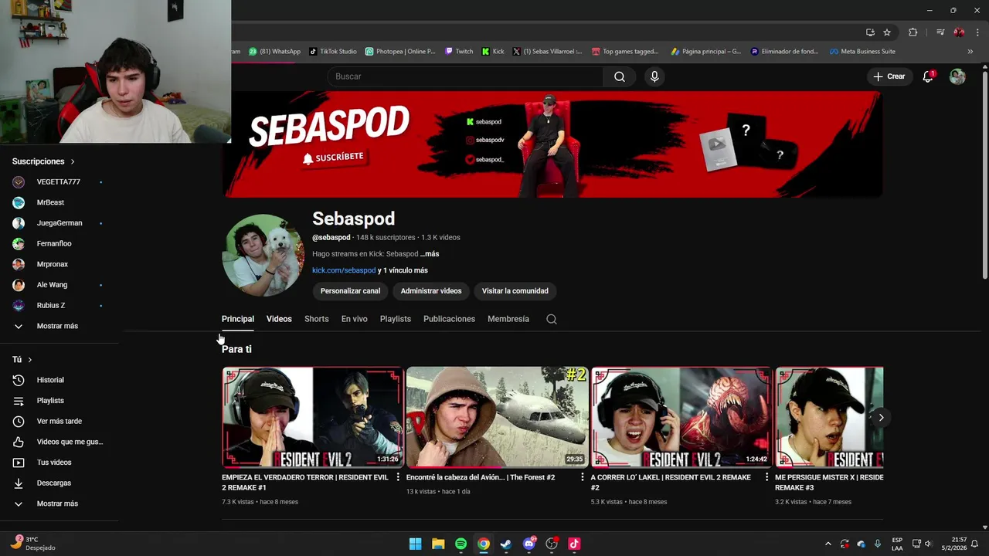This screenshot has width=989, height=556.
Task: Open the Historial icon in sidebar
Action: tap(19, 380)
